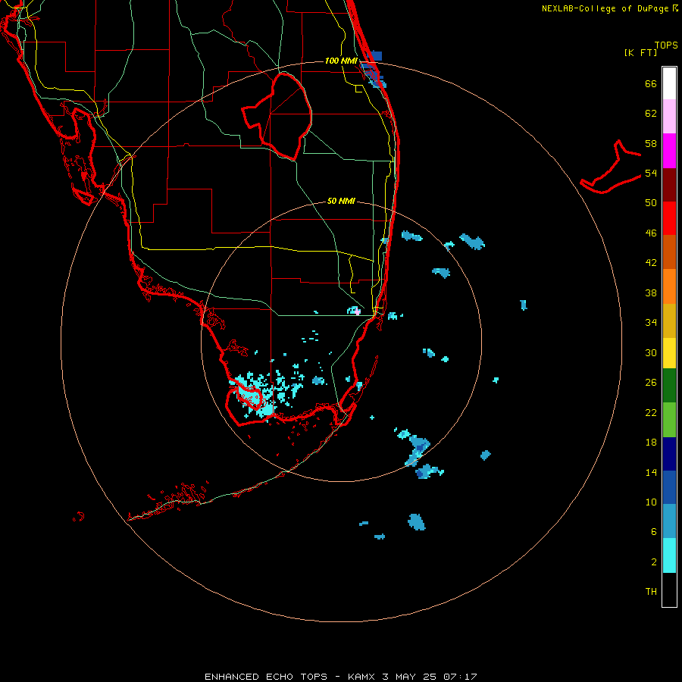This screenshot has height=682, width=682.
Task: Click the legend value "18"
Action: [x=651, y=443]
